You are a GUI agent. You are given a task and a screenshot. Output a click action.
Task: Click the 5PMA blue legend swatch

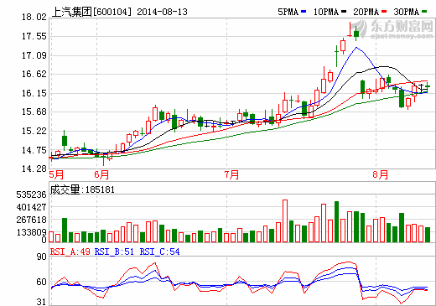point(304,12)
